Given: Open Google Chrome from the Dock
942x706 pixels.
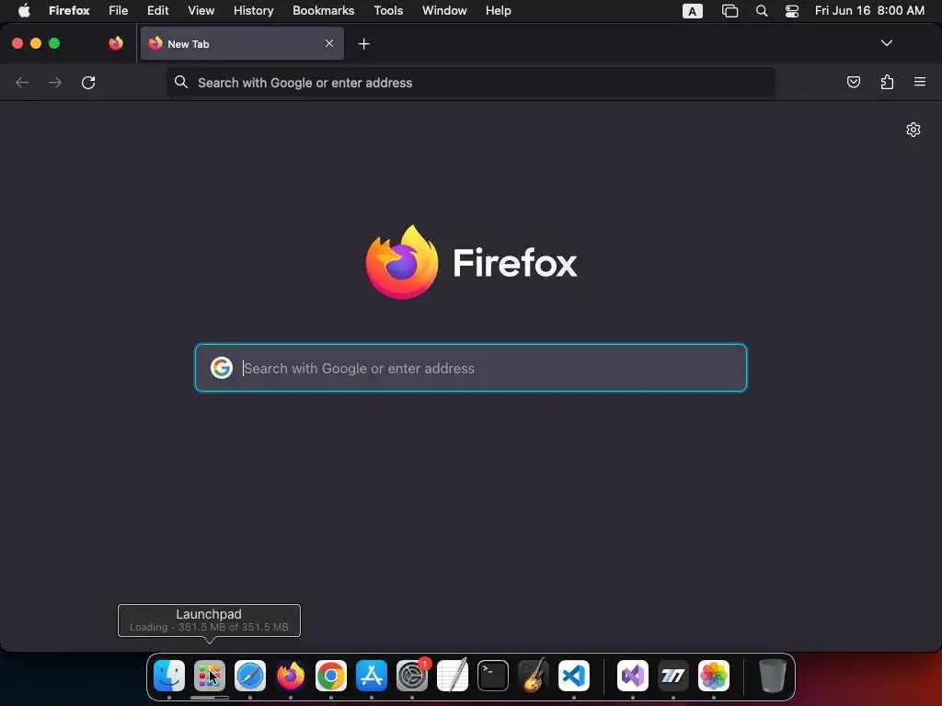Looking at the screenshot, I should coord(331,676).
